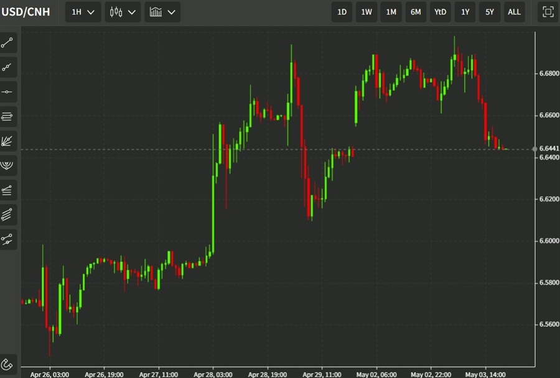The image size is (560, 378).
Task: Select the trend angle tool
Action: (8, 67)
